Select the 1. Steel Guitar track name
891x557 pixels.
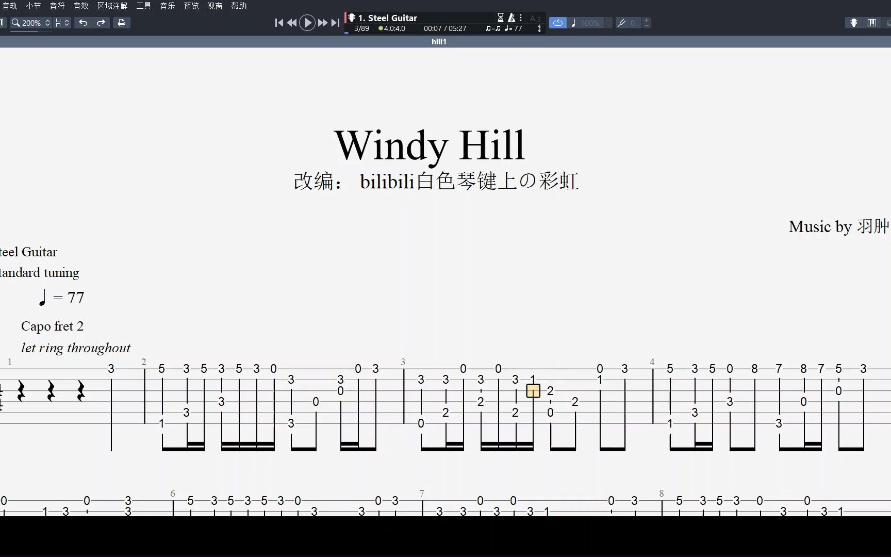[388, 18]
